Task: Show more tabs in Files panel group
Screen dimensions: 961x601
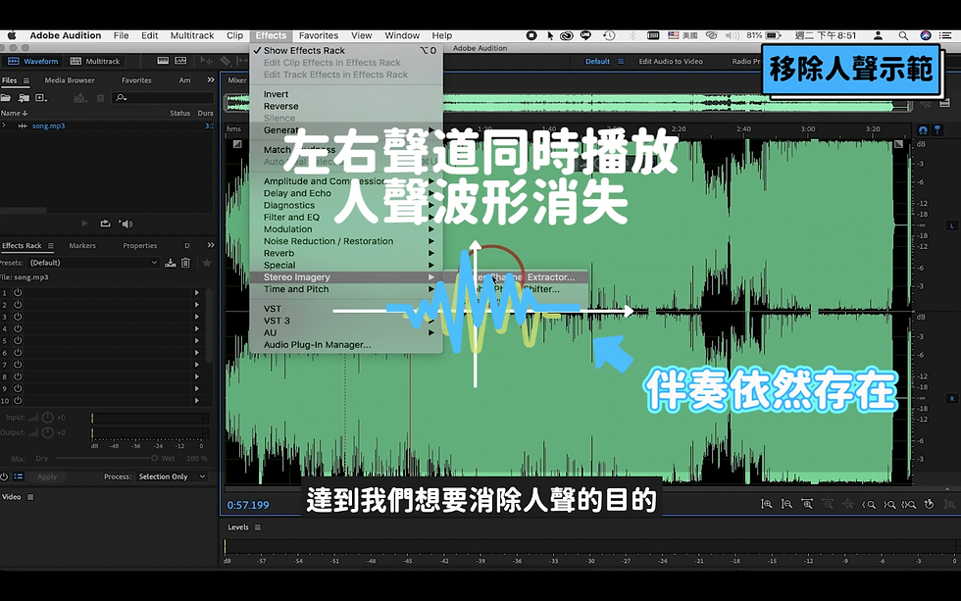Action: 211,80
